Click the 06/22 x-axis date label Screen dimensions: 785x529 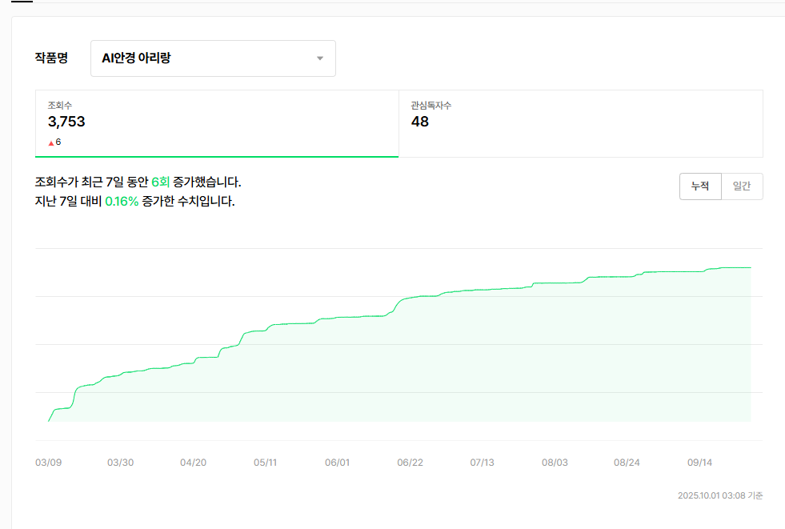point(410,463)
